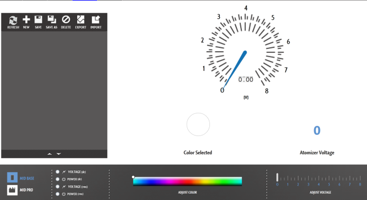Select the MOD PRO device icon
The height and width of the screenshot is (200, 367).
12,190
